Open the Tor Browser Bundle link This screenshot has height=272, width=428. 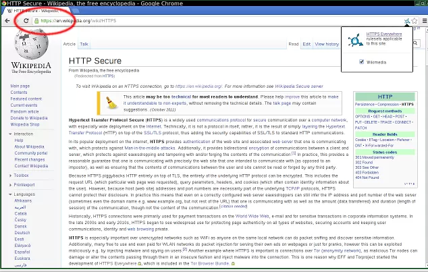(210, 263)
